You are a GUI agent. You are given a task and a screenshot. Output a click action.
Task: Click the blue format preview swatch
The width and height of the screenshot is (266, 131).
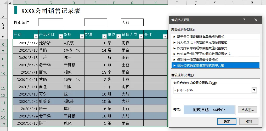209,110
